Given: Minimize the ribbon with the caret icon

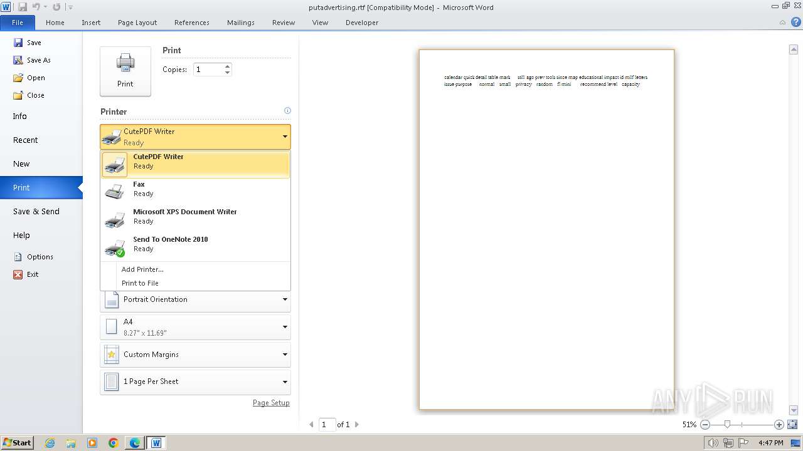Looking at the screenshot, I should coord(783,23).
